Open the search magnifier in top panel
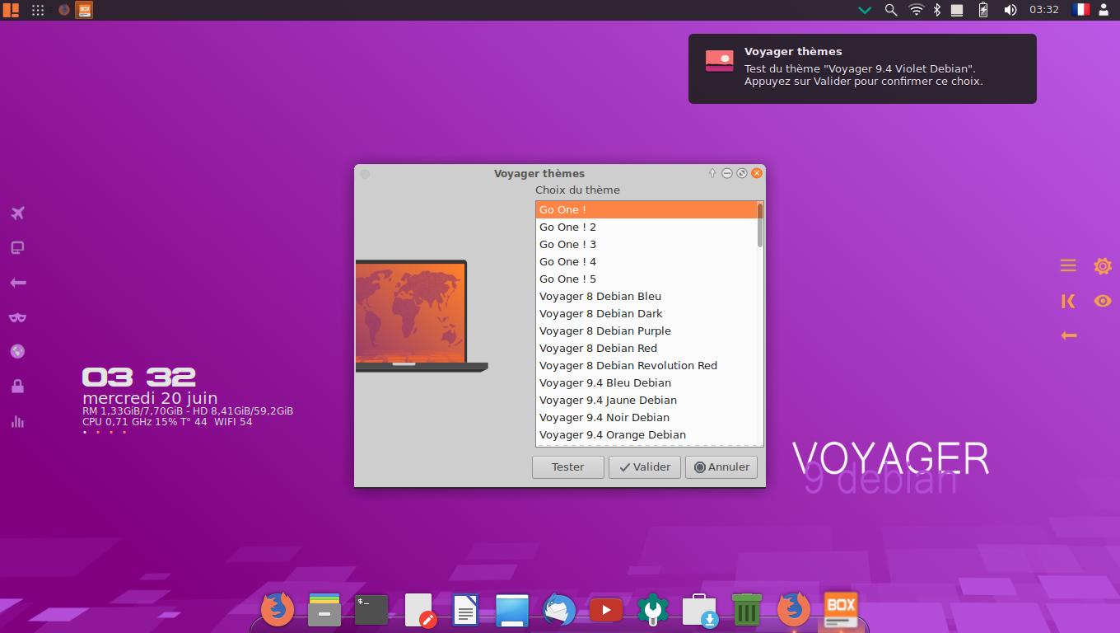This screenshot has width=1120, height=633. [890, 10]
